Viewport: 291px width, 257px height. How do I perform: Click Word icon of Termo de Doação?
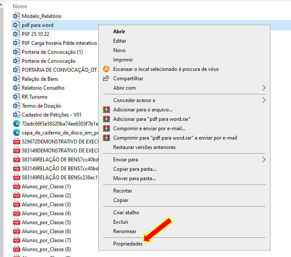(x=17, y=106)
